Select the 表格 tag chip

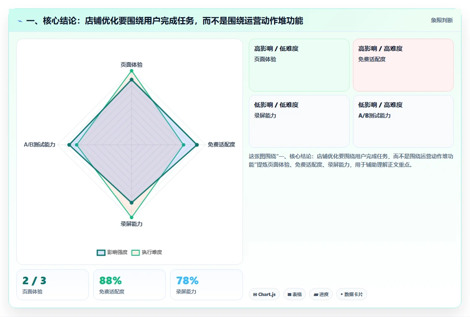(x=295, y=294)
